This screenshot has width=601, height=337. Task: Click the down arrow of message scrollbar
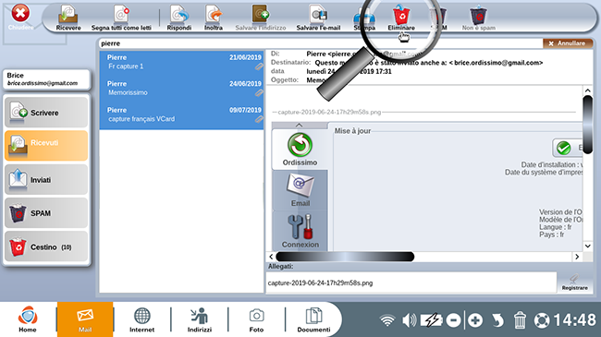[587, 246]
